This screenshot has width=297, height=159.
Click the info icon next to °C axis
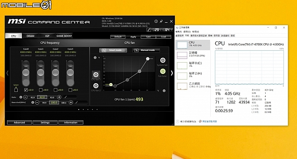click(164, 91)
